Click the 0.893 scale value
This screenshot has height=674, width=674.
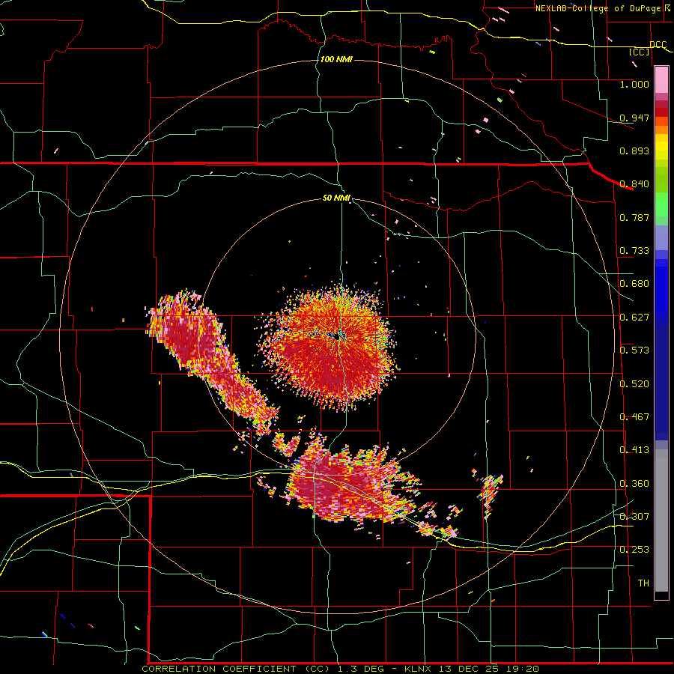(634, 151)
